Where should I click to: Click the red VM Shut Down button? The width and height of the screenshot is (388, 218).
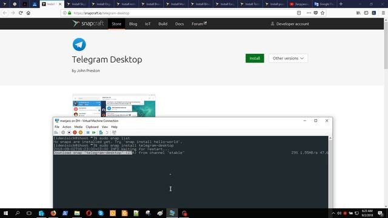pos(75,133)
